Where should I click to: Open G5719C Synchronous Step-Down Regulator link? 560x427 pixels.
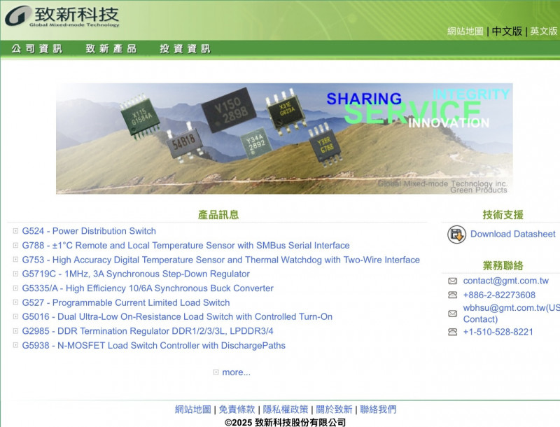pos(136,274)
